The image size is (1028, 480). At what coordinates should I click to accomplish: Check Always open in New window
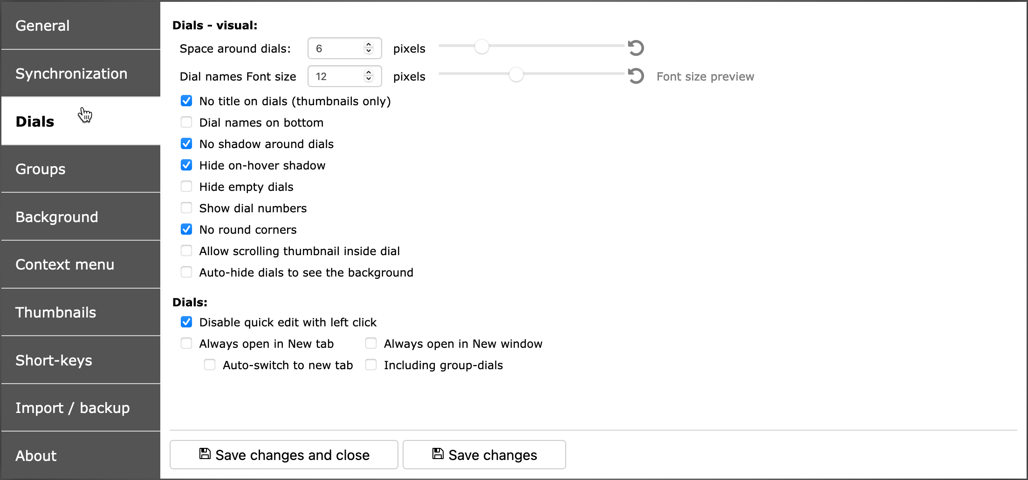point(371,344)
